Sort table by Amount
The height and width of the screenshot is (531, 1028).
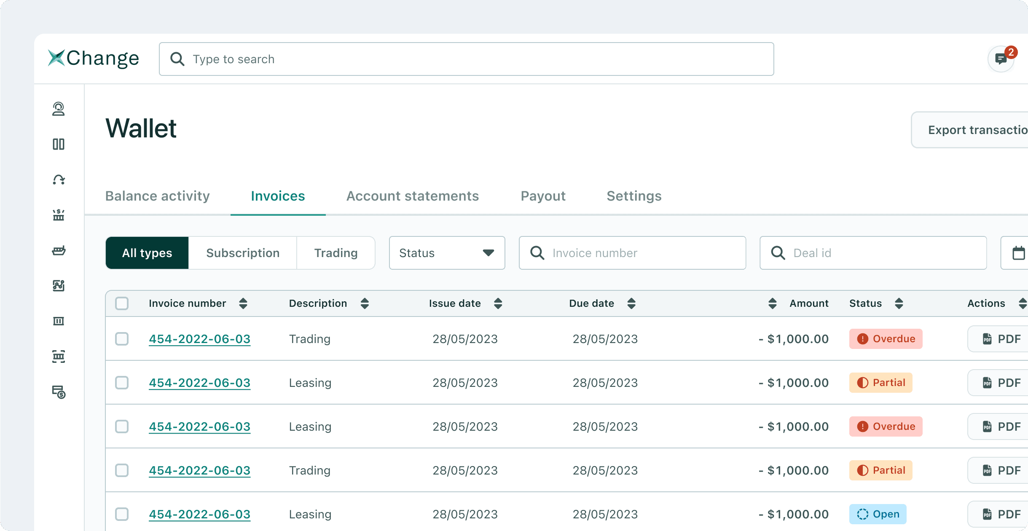[x=773, y=303]
